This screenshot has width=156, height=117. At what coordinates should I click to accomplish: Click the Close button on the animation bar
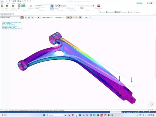coord(86,17)
